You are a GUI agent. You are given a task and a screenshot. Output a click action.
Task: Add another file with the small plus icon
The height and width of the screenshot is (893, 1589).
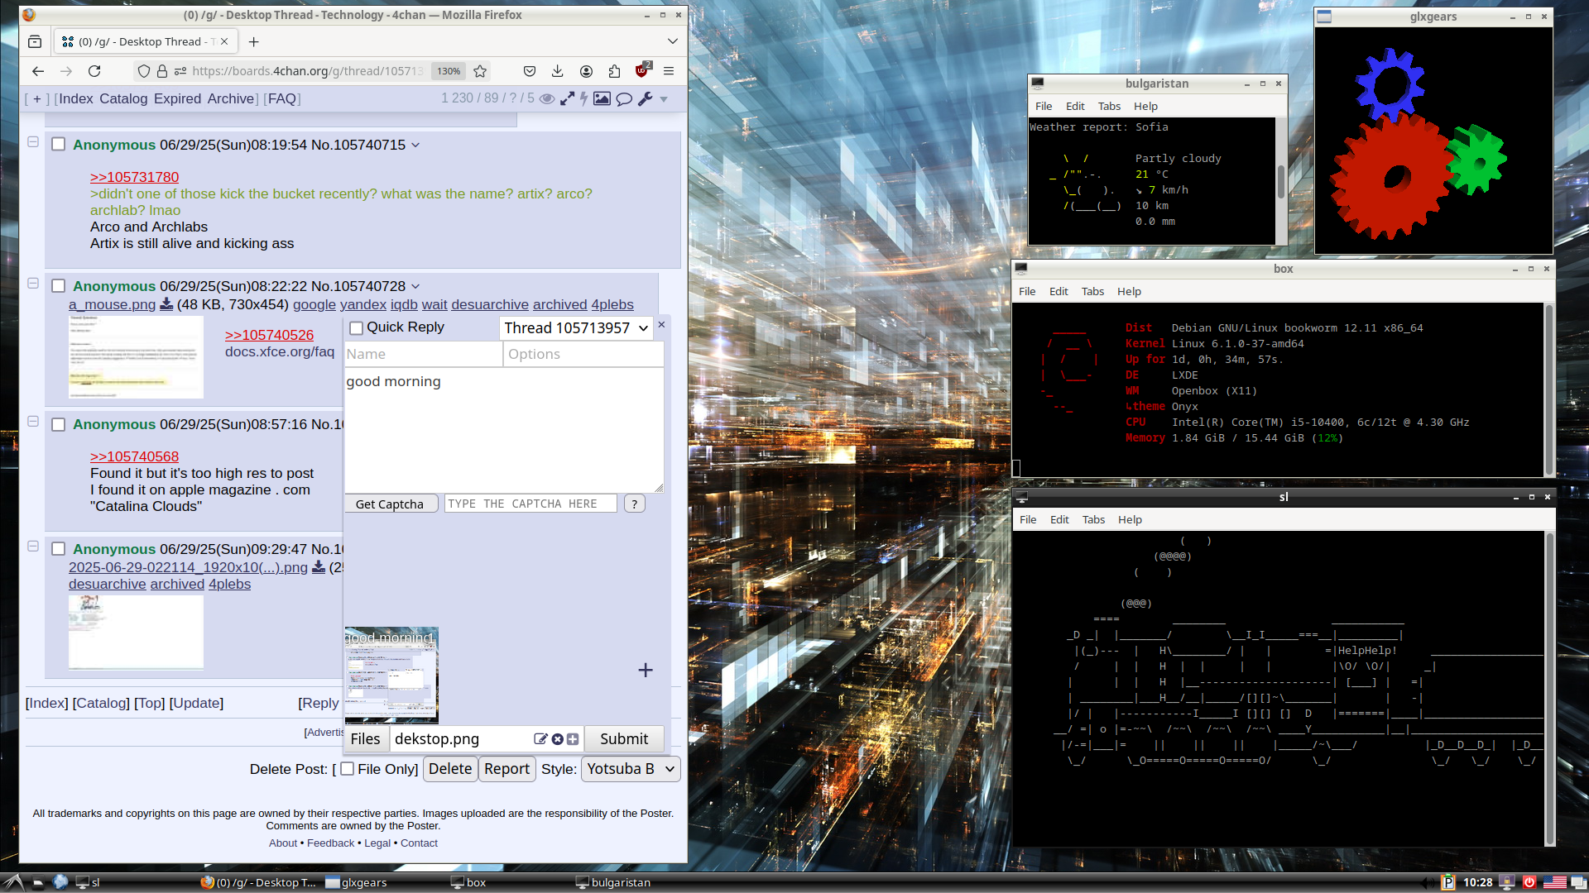573,739
